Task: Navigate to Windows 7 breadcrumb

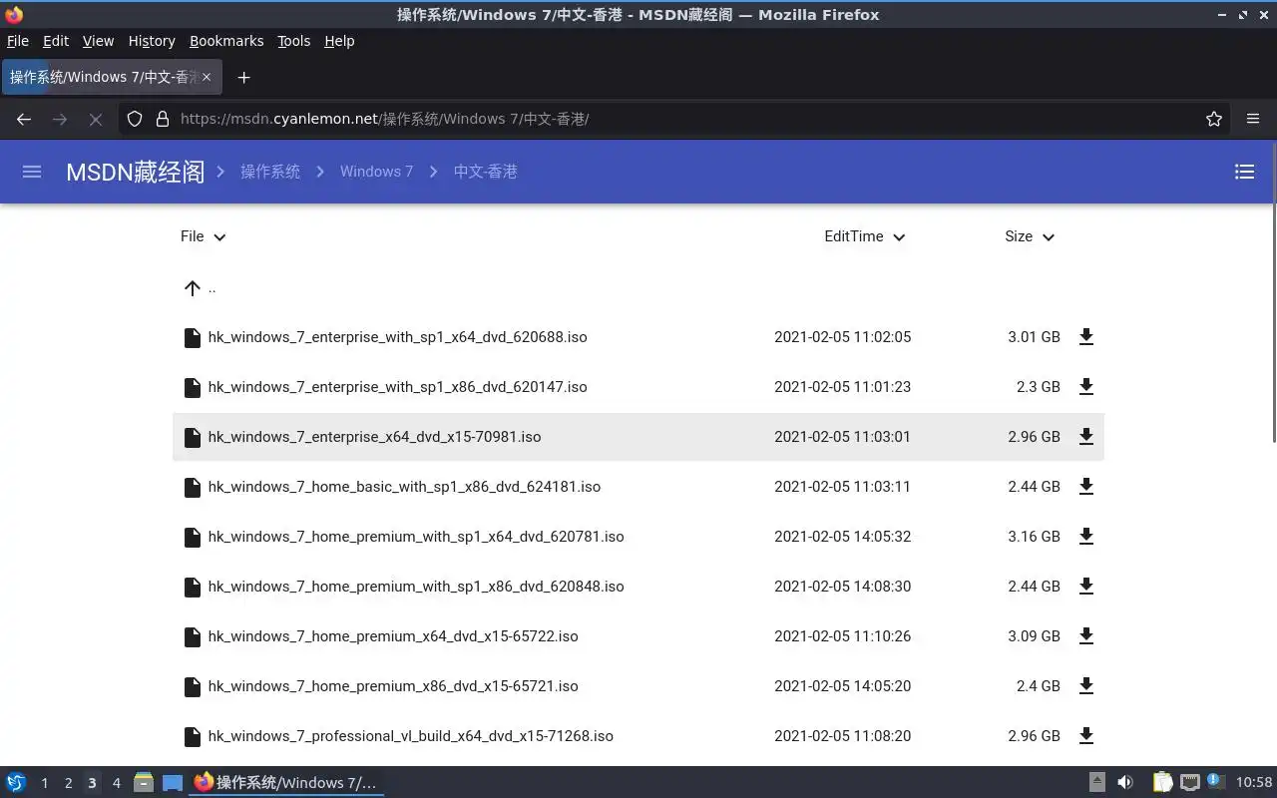Action: [376, 172]
